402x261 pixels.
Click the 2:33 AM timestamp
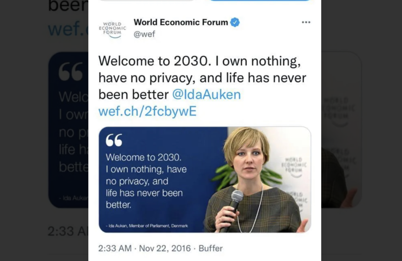point(115,248)
